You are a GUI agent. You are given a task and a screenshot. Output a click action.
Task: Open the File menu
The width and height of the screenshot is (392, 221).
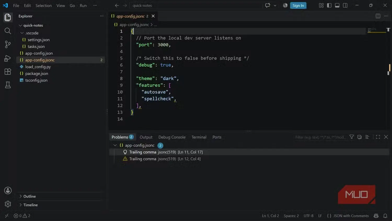point(16,5)
